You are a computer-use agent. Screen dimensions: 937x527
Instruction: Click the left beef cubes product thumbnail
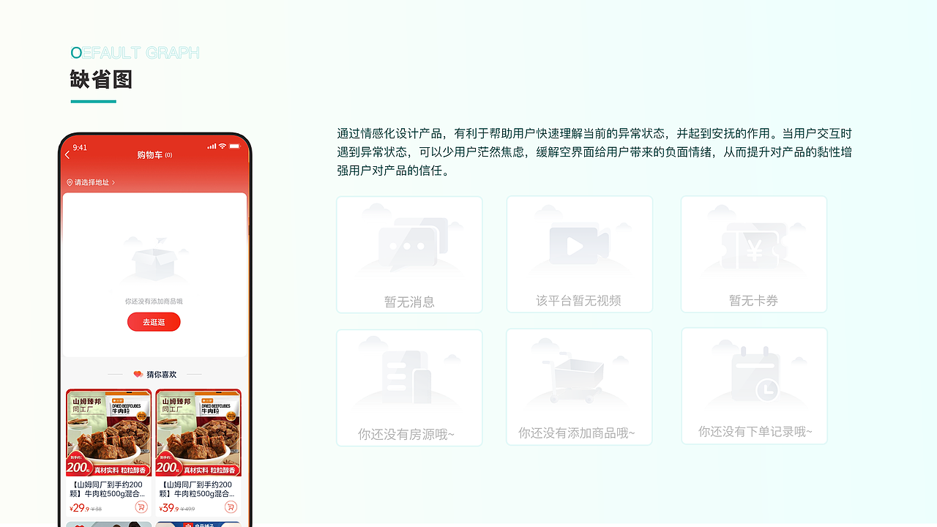(x=108, y=432)
